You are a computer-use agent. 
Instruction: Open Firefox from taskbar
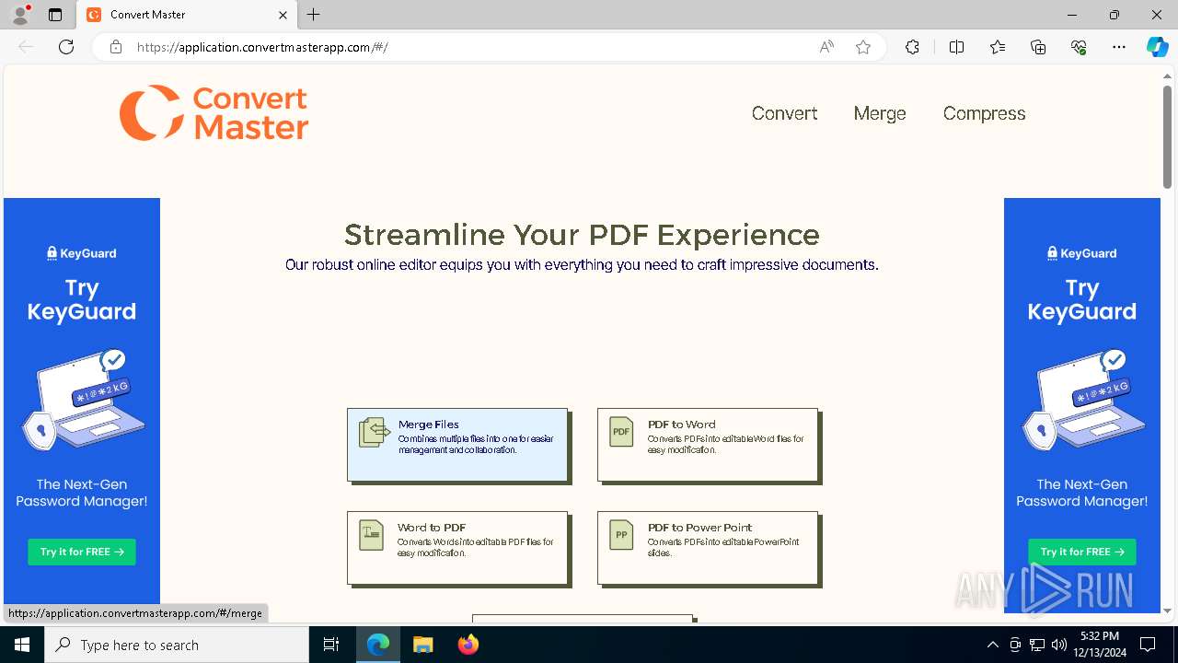coord(468,645)
